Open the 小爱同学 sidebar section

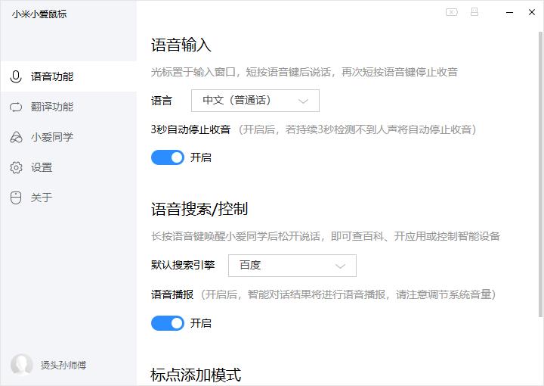(x=68, y=137)
